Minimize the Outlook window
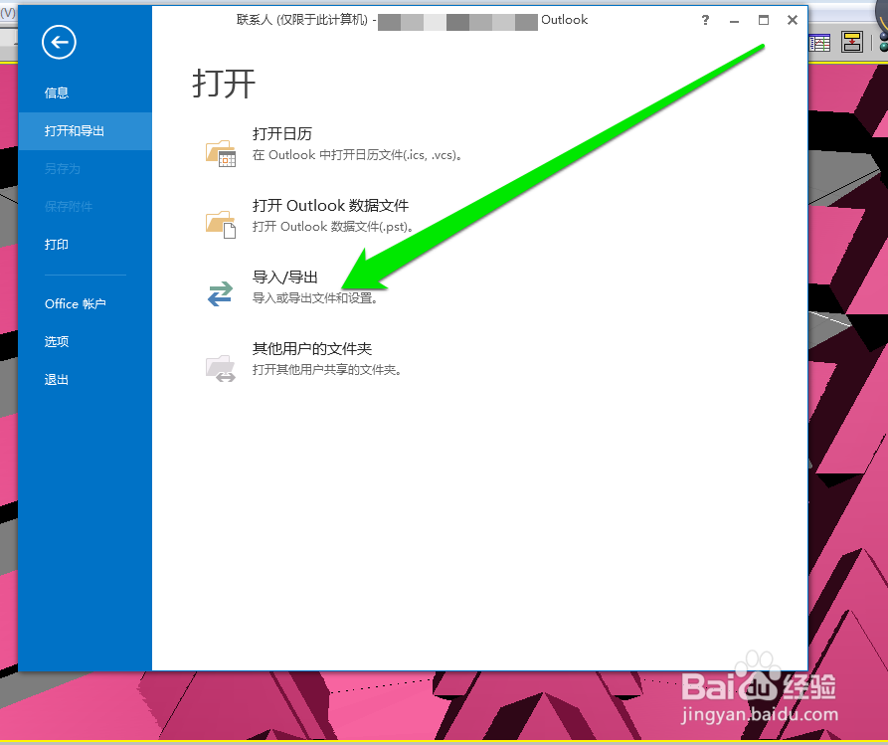The width and height of the screenshot is (888, 745). point(735,21)
